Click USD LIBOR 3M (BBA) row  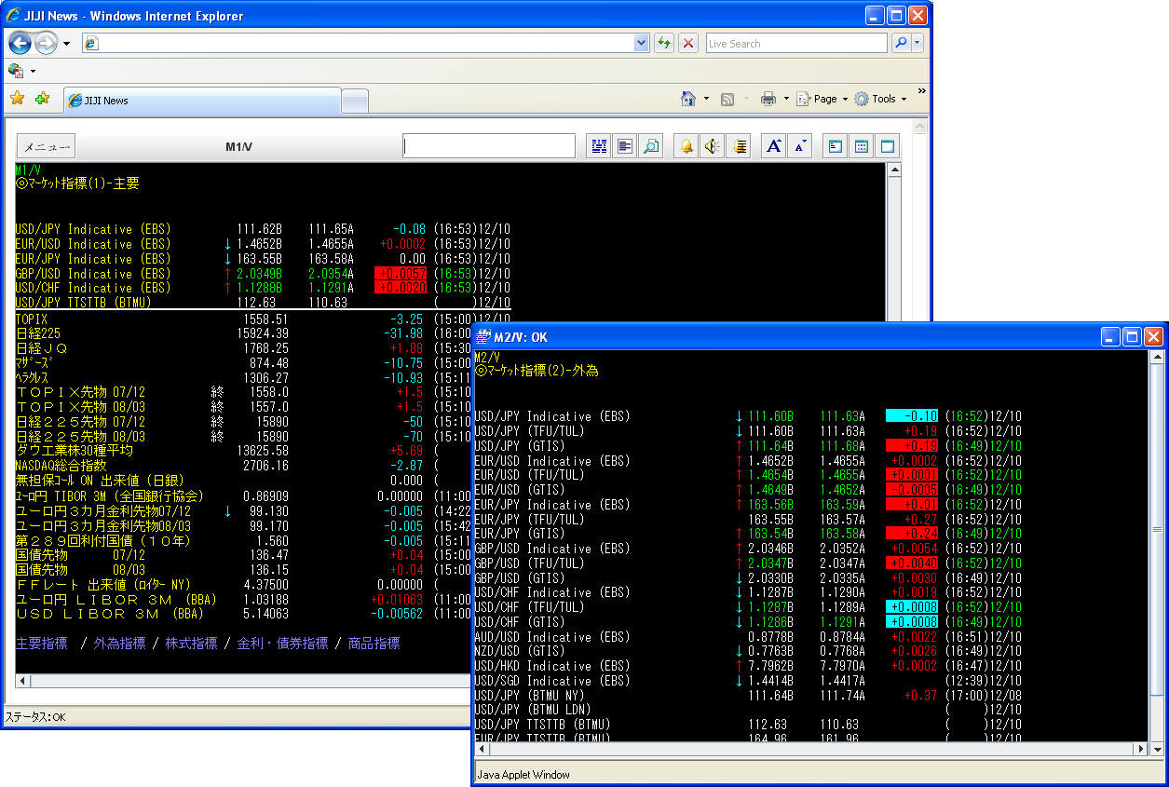click(109, 614)
